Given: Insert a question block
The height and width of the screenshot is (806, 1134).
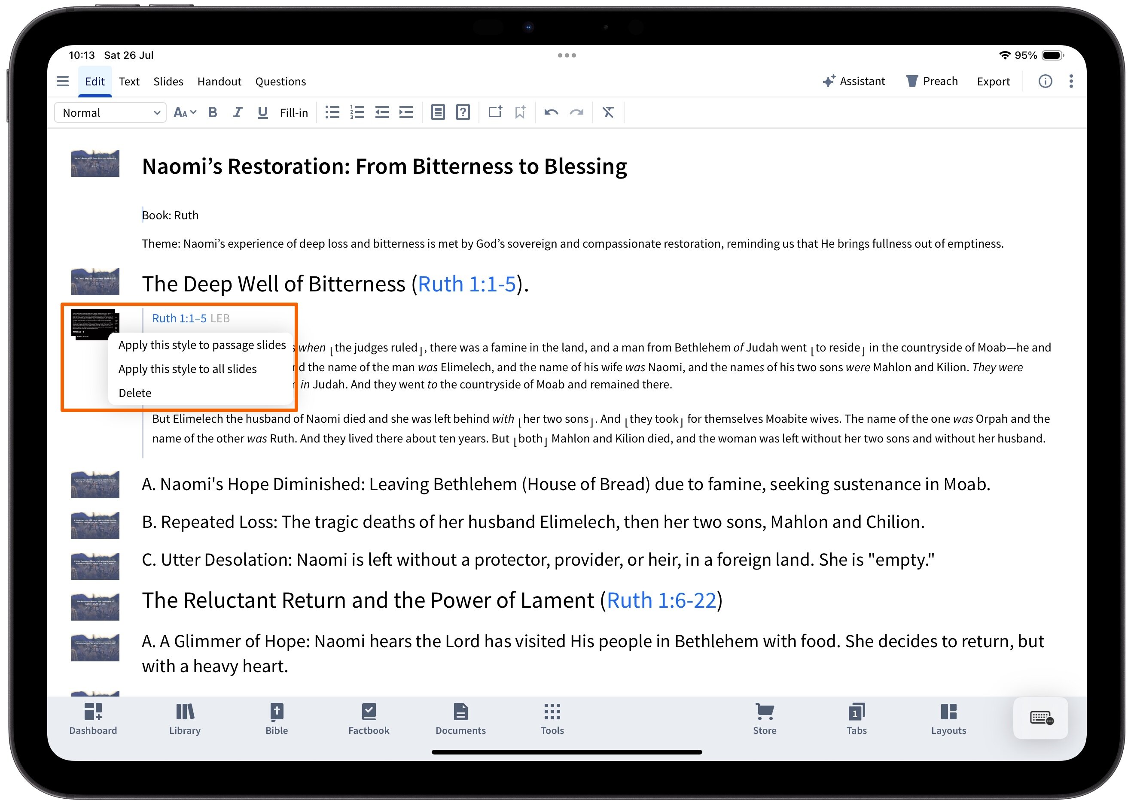Looking at the screenshot, I should 463,113.
